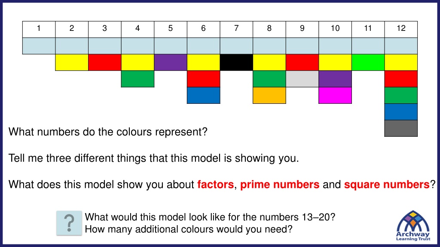Viewport: 440px width, 247px height.
Task: Click the question mark icon box
Action: [x=69, y=223]
